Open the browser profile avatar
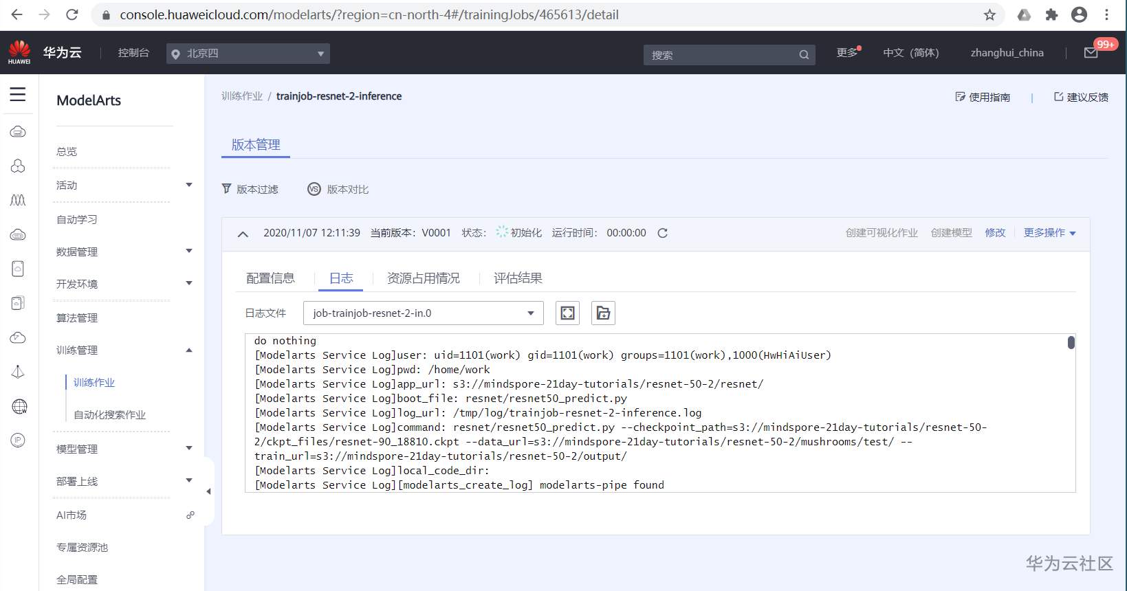The image size is (1127, 591). 1079,14
